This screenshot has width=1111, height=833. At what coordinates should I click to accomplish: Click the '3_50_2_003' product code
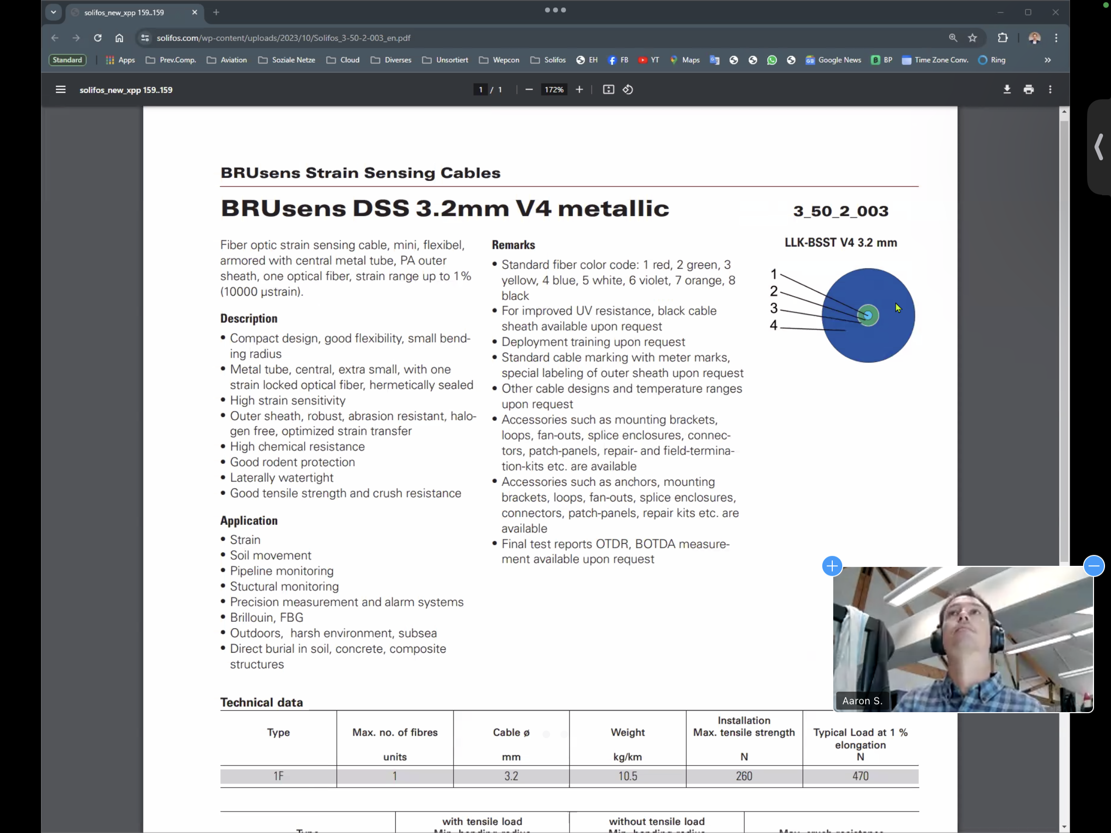[841, 211]
